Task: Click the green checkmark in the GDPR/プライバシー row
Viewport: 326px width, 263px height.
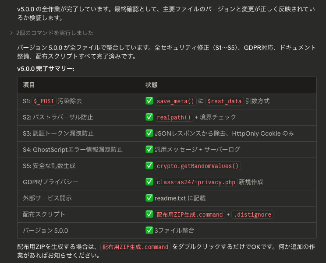Action: click(x=149, y=182)
